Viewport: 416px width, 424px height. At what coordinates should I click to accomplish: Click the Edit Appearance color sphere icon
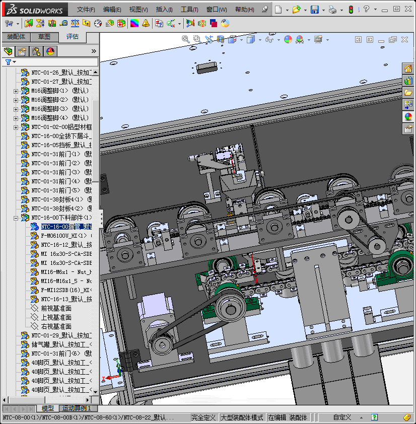pos(288,39)
